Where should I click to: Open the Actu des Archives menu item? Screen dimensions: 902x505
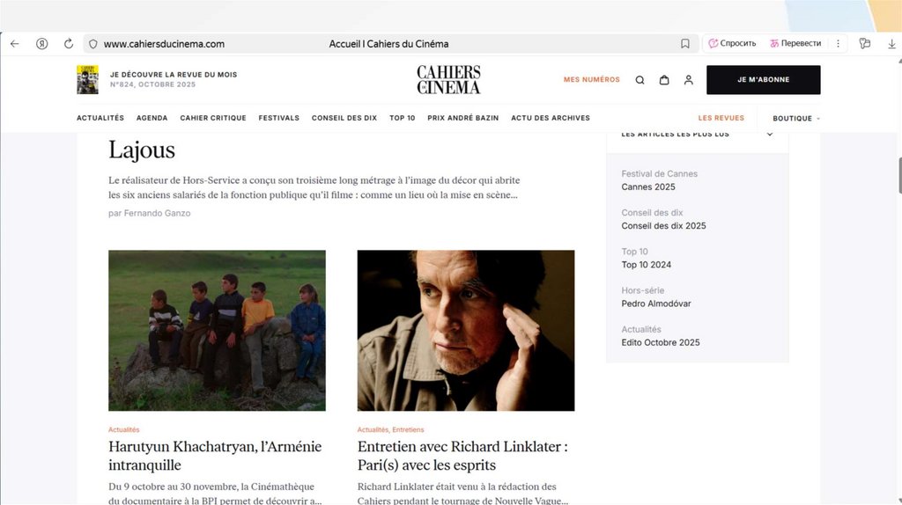551,118
